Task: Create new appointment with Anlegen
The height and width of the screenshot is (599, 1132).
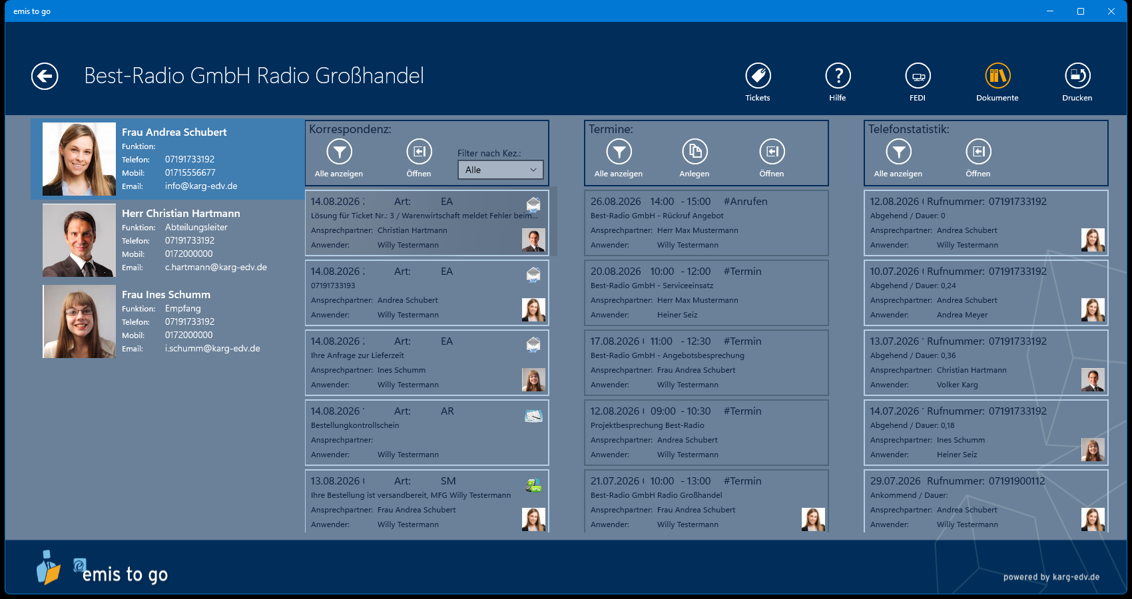Action: (695, 152)
